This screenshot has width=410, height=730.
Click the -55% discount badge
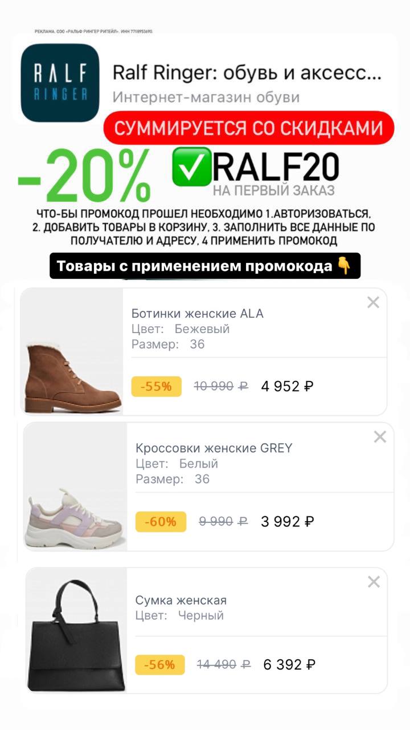tap(157, 386)
